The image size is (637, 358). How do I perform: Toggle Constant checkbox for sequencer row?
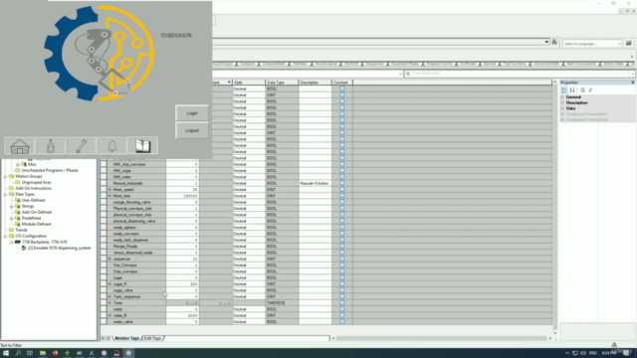342,259
